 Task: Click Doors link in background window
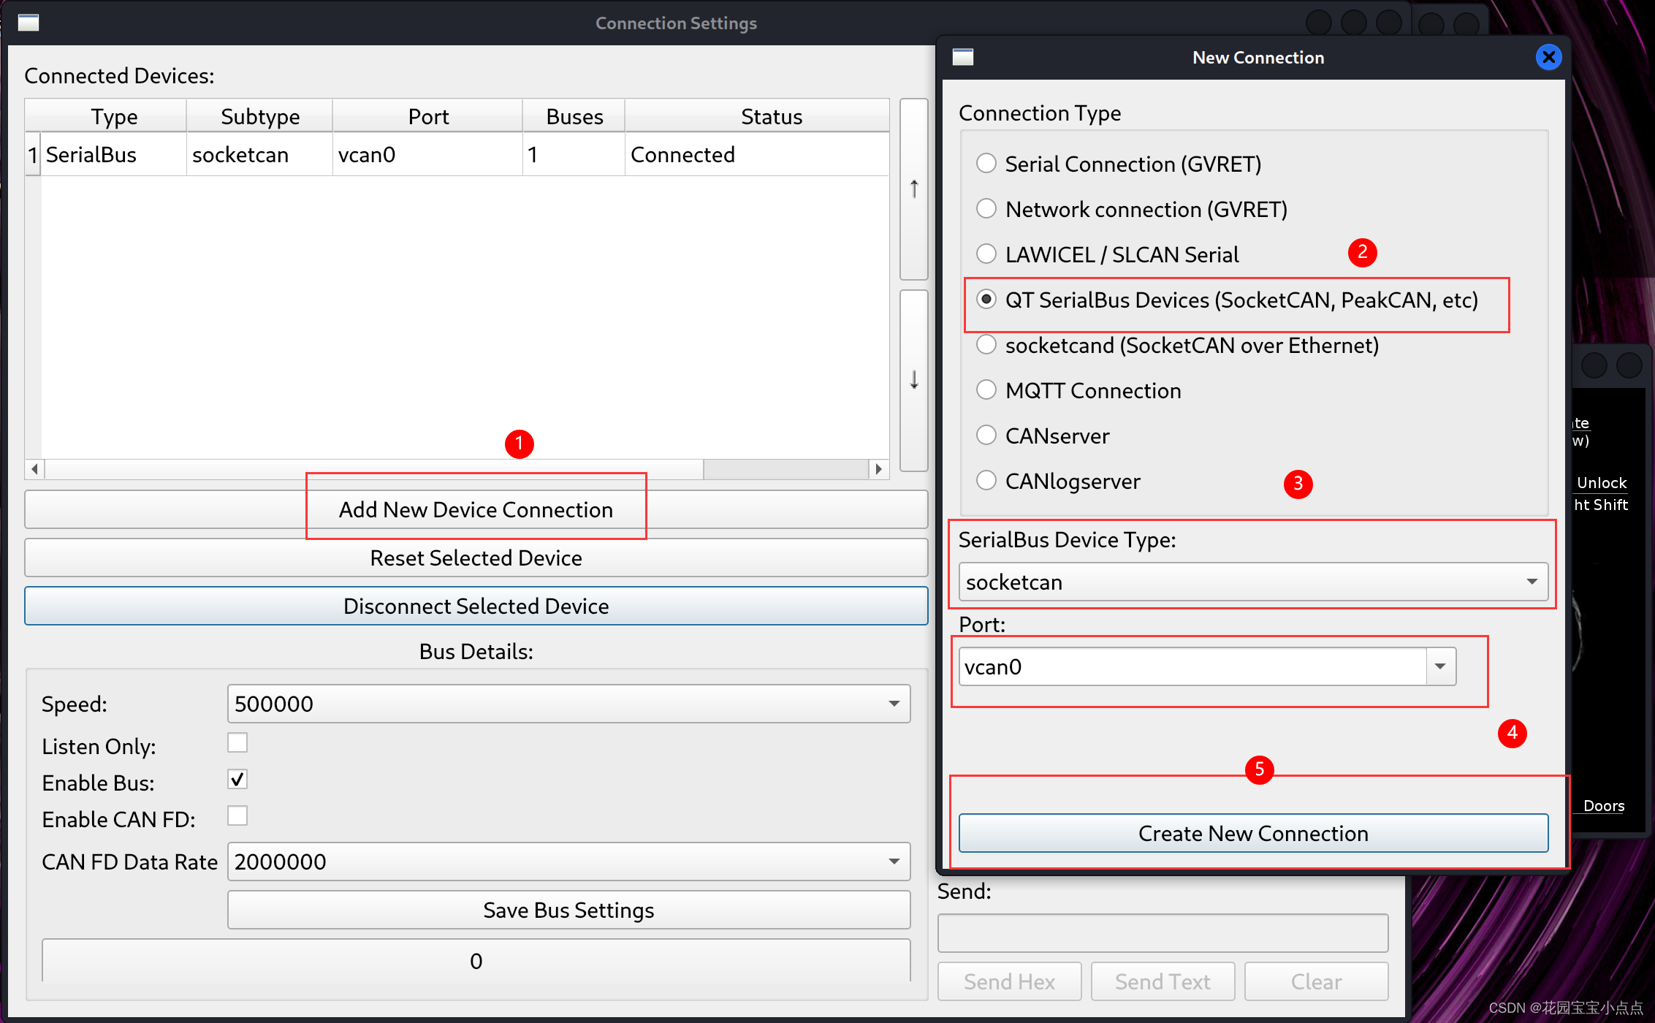1604,805
